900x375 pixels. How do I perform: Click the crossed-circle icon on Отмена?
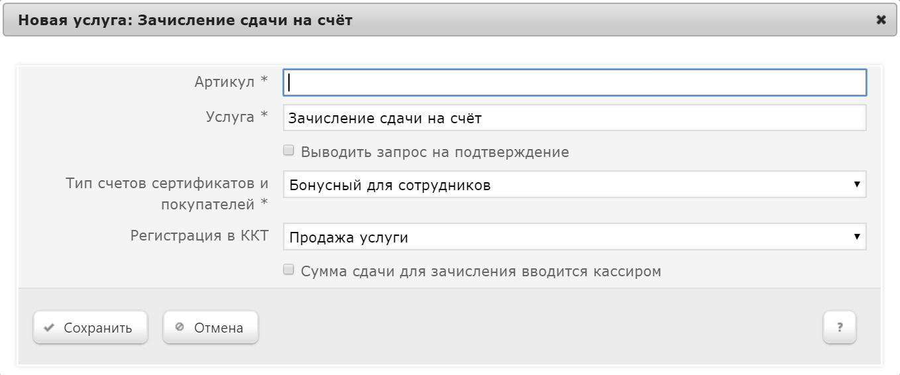tap(179, 327)
